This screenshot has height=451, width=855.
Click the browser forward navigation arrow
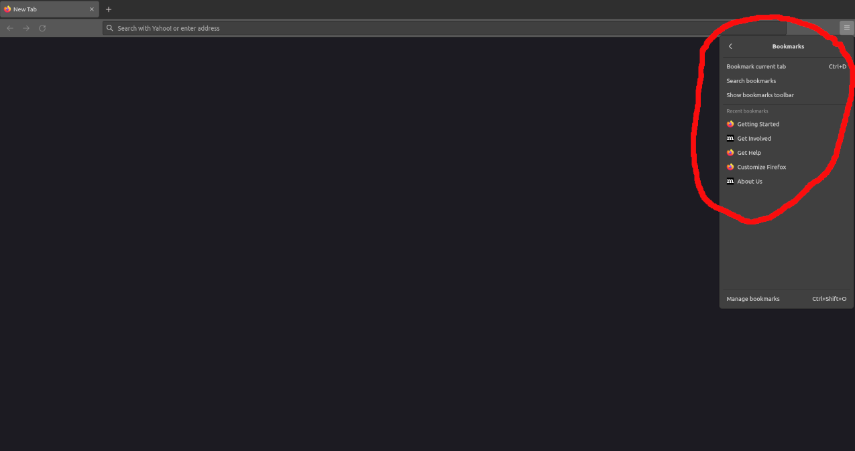click(x=26, y=28)
